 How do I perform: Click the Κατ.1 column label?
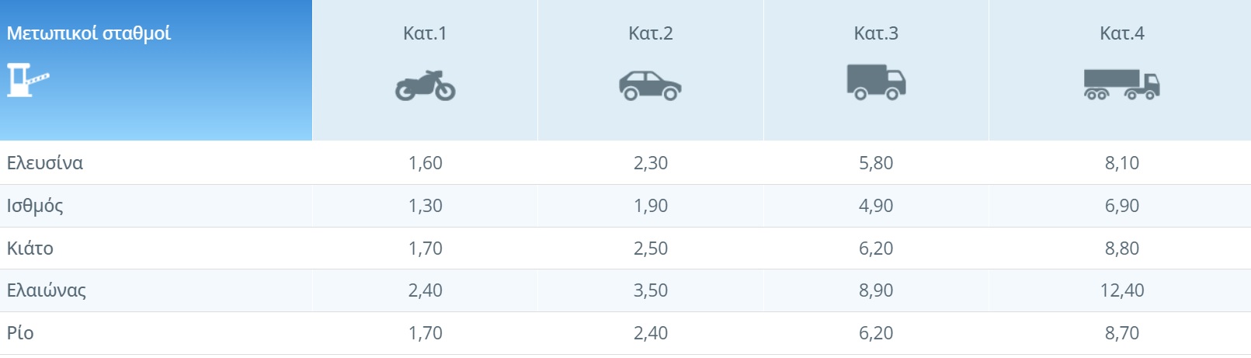pyautogui.click(x=425, y=33)
